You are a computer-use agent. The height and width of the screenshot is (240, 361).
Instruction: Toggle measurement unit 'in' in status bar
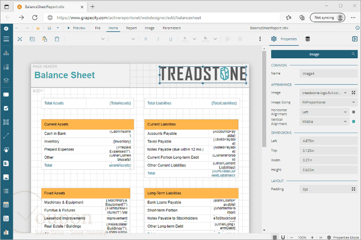click(x=321, y=237)
